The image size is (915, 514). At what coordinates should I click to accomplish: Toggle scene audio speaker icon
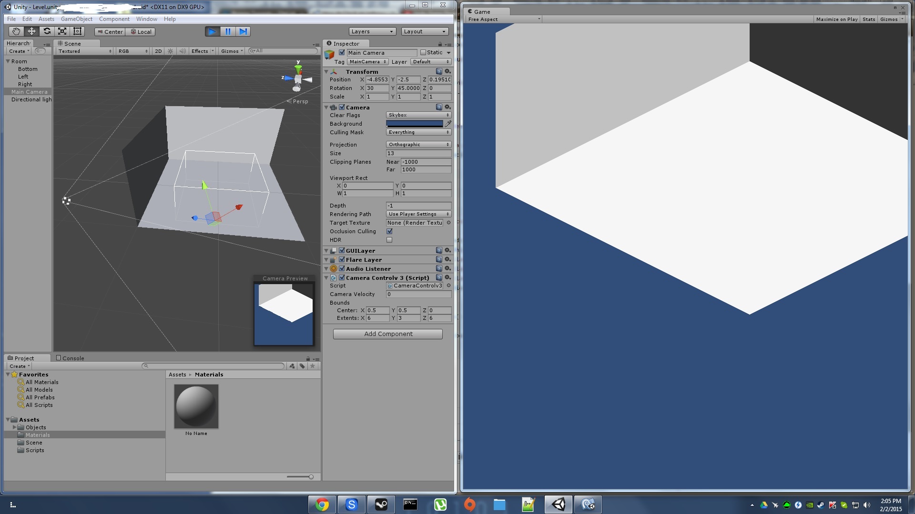pyautogui.click(x=182, y=51)
